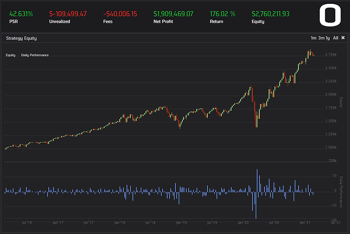Select the PSR value 42.631%
The image size is (350, 234).
click(x=21, y=14)
